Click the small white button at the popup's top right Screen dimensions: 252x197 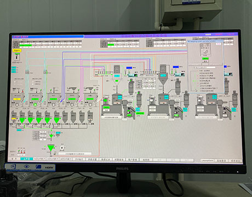[218, 44]
